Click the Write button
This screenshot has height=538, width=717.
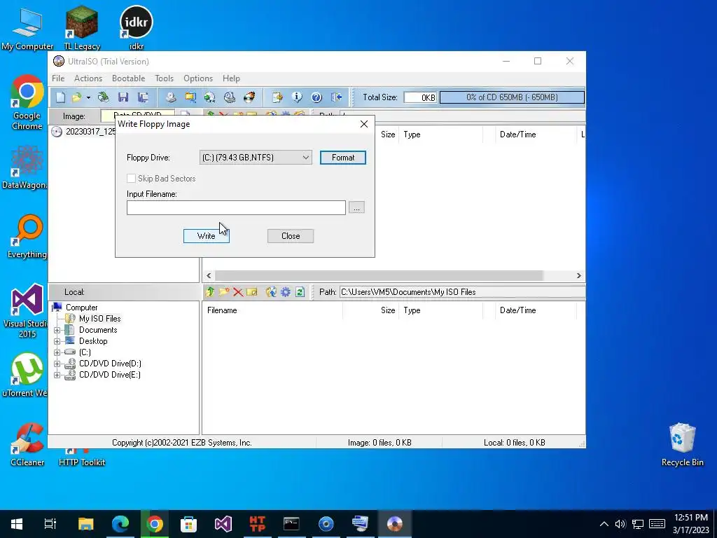tap(207, 236)
